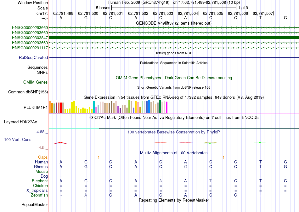Click the Repeating Elements by RepeatMasker title
This screenshot has width=299, height=212.
pyautogui.click(x=174, y=200)
